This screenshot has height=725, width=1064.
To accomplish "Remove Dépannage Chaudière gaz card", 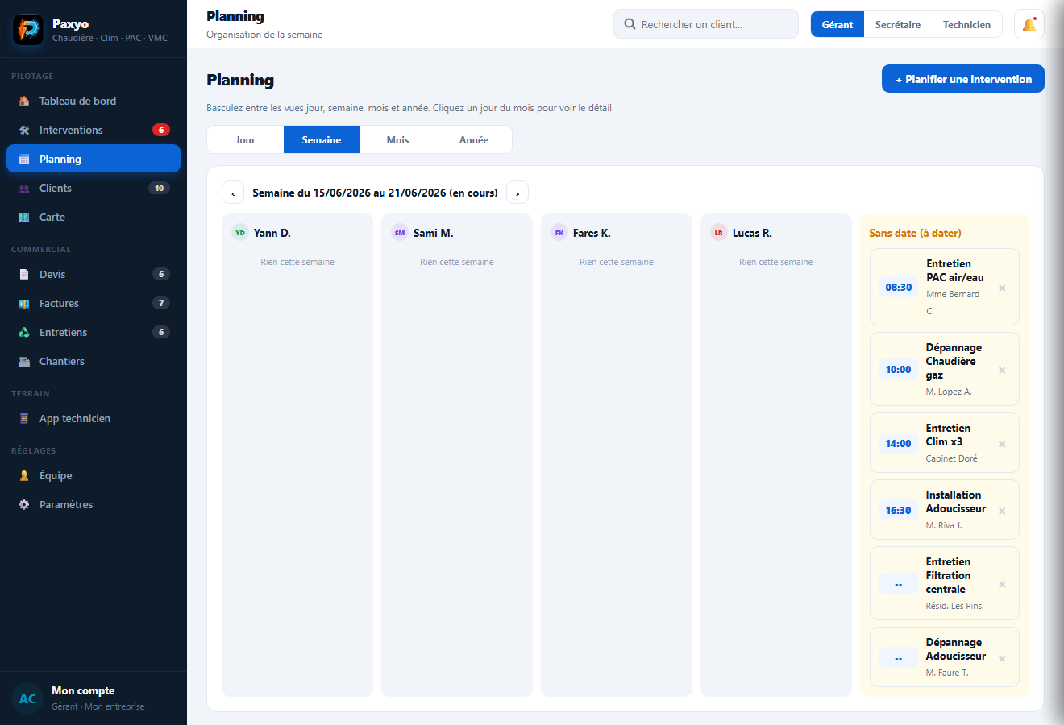I will coord(1002,370).
